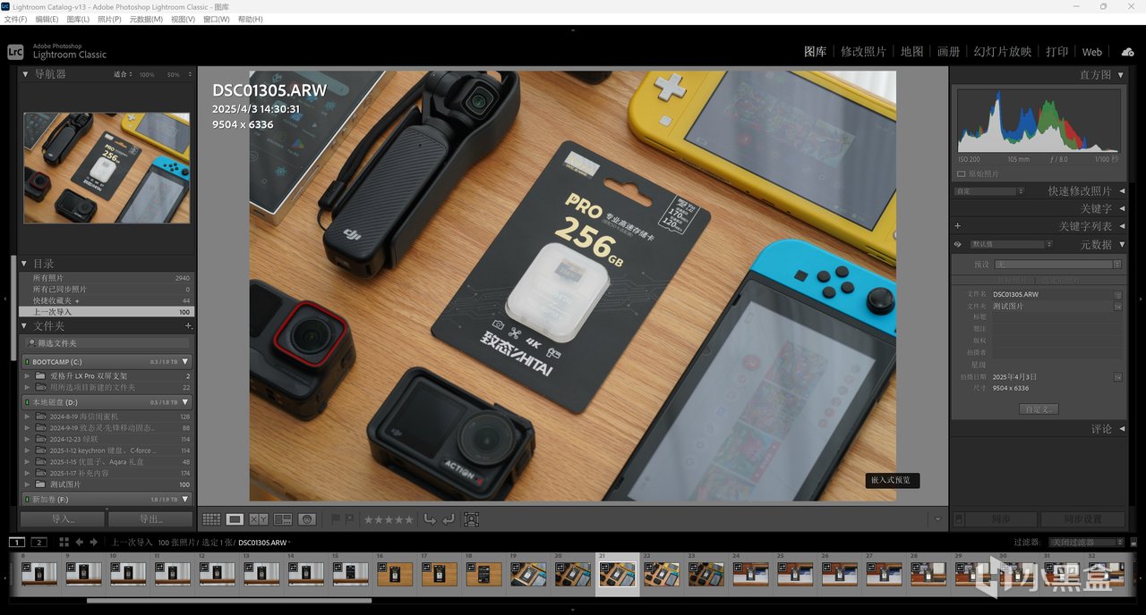
Task: Expand folder 2024-12-23 绿联
Action: pos(28,439)
